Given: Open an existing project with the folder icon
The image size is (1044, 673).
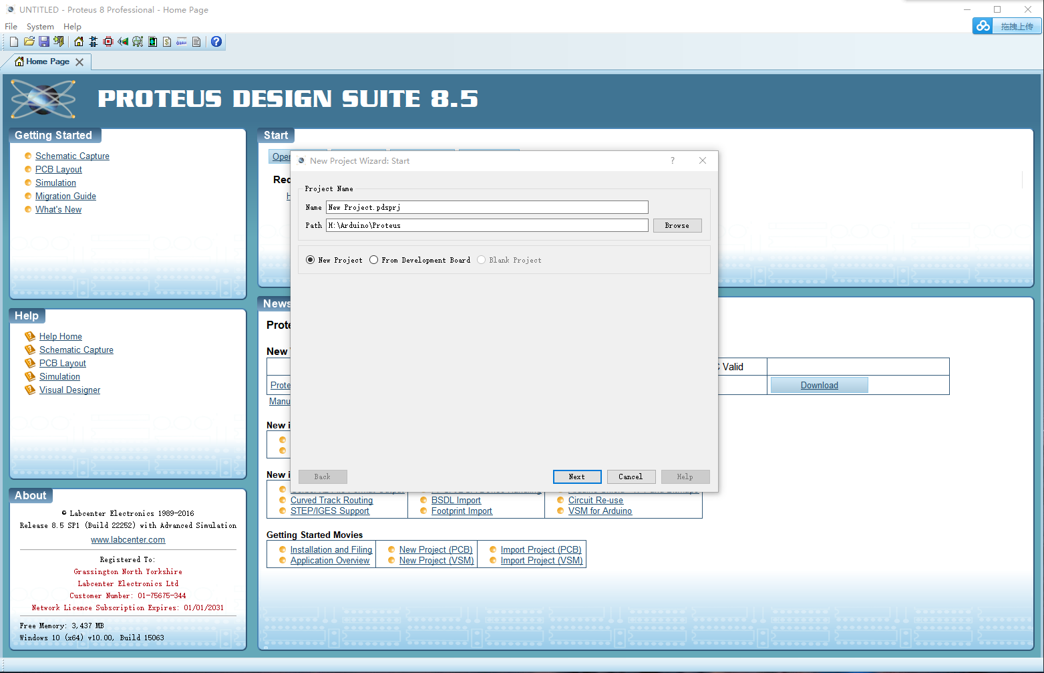Looking at the screenshot, I should pyautogui.click(x=29, y=41).
